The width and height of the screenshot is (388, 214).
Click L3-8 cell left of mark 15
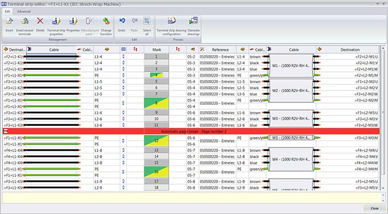(107, 163)
